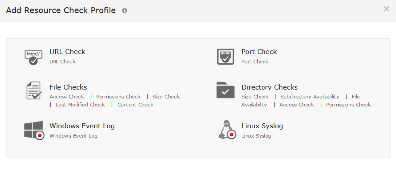Click the info icon beside the title
The height and width of the screenshot is (180, 396).
point(124,11)
